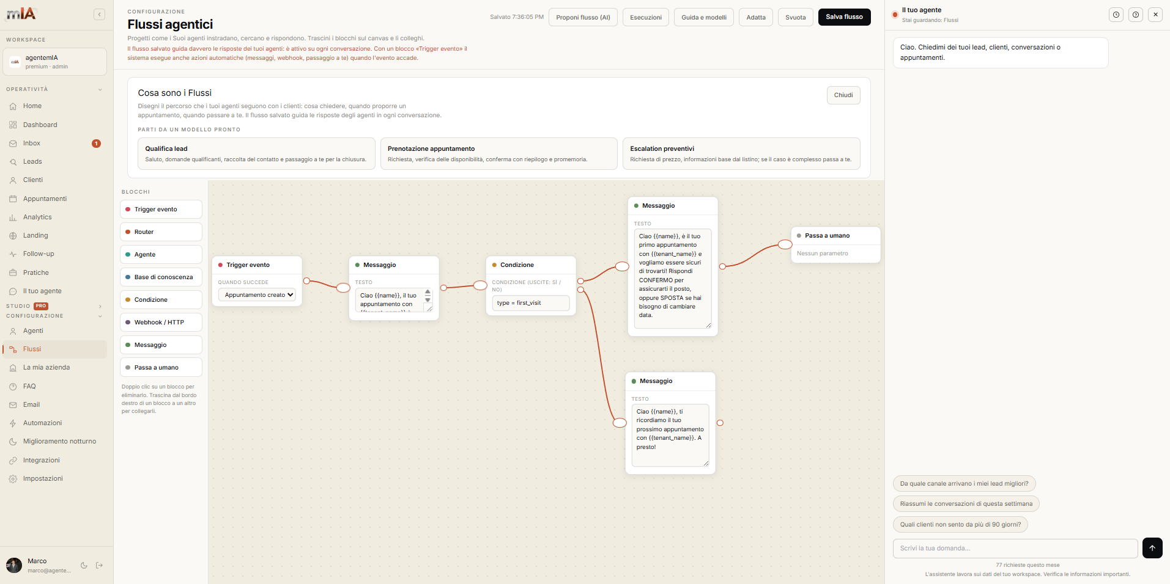Open the agentemIA workspace selector
Screen dimensions: 1170x584
click(x=54, y=62)
